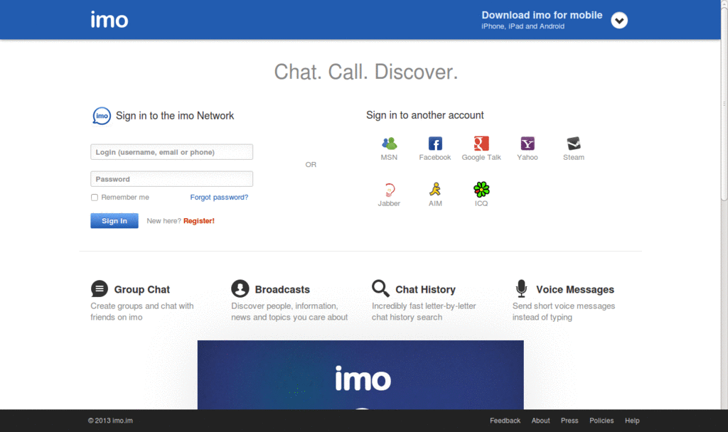Select the Group Chat heading
The image size is (728, 432).
(142, 290)
